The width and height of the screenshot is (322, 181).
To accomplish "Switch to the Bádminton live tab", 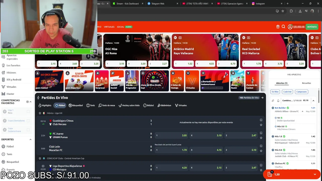I will coord(164,105).
